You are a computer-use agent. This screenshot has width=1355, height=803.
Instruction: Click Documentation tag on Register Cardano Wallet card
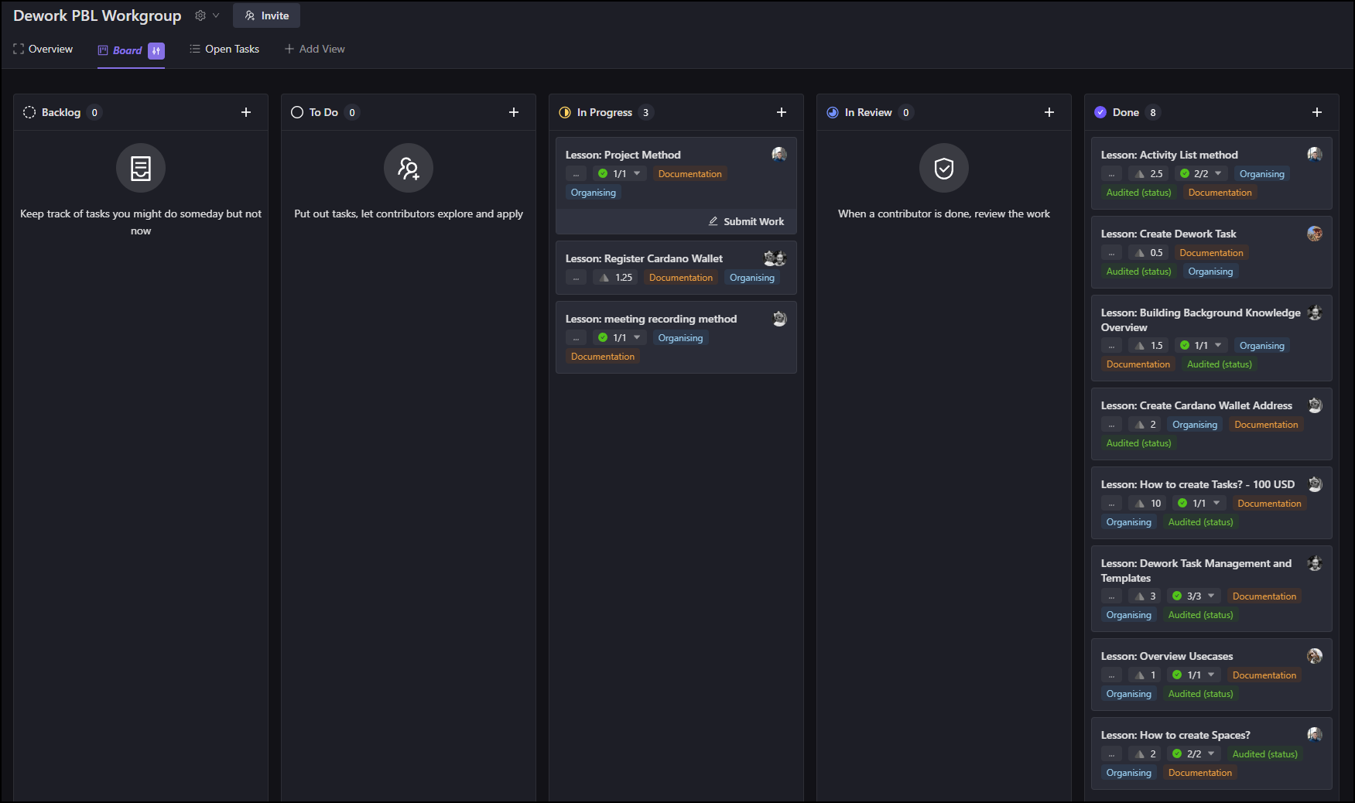tap(681, 278)
